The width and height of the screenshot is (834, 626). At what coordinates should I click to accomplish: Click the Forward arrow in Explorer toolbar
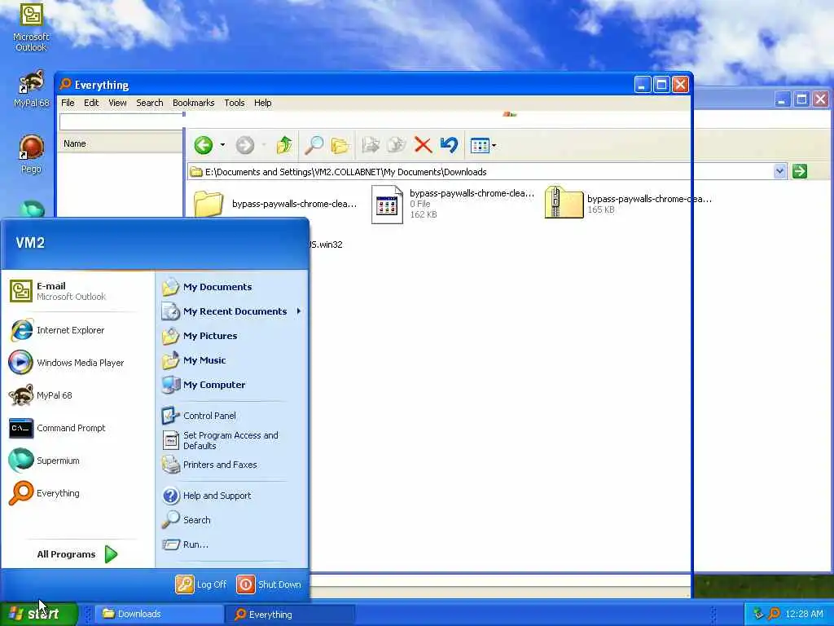(244, 145)
